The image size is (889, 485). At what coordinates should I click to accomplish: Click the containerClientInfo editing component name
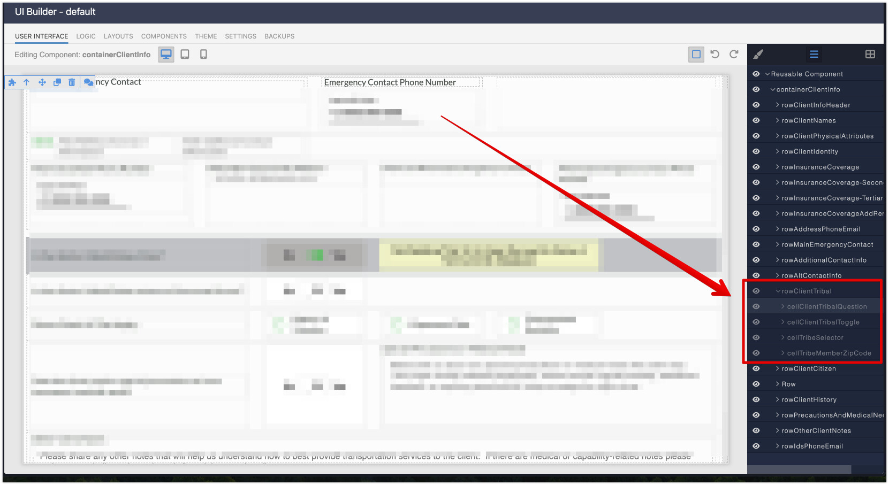coord(116,55)
